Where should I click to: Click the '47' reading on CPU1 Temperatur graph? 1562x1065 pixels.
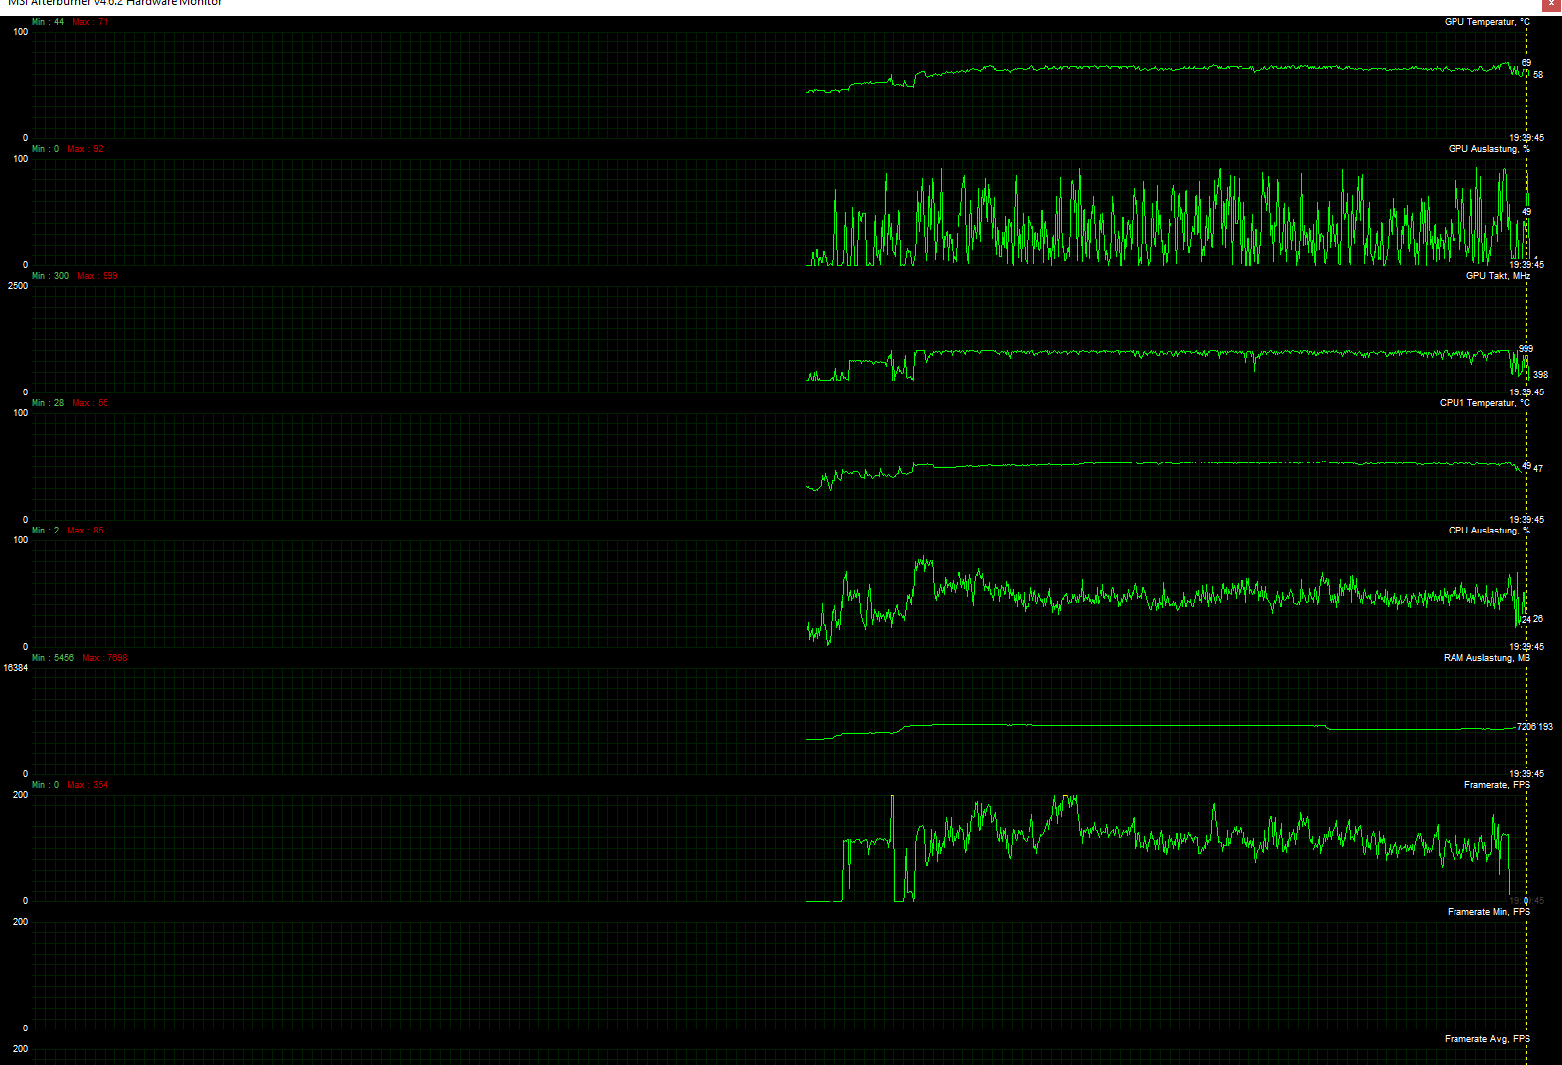[x=1538, y=469]
